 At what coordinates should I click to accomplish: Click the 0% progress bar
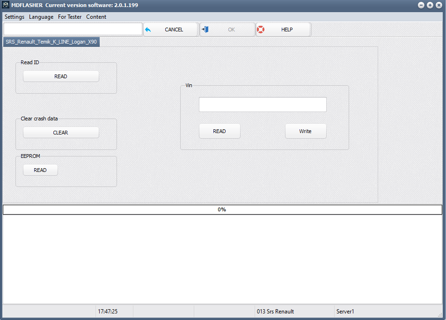tap(222, 209)
